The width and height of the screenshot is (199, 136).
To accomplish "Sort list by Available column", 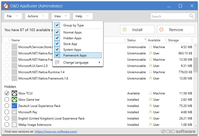I will (x=157, y=40).
